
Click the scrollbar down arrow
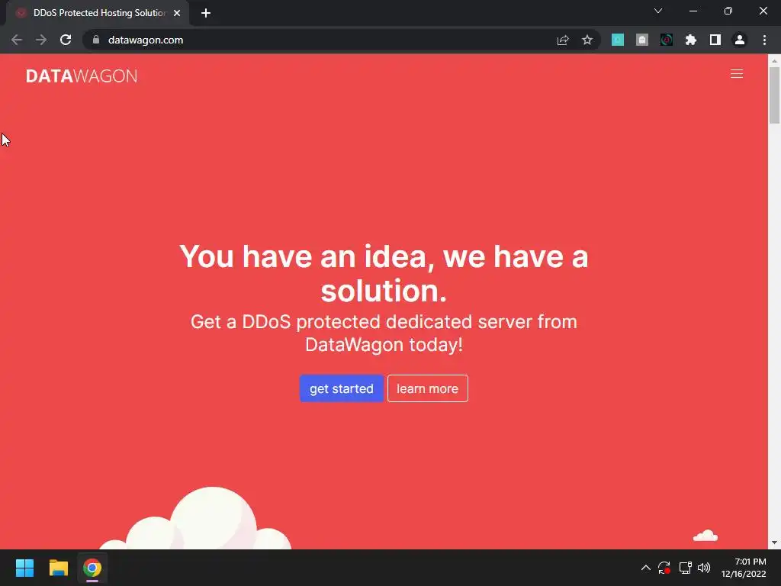[x=774, y=543]
